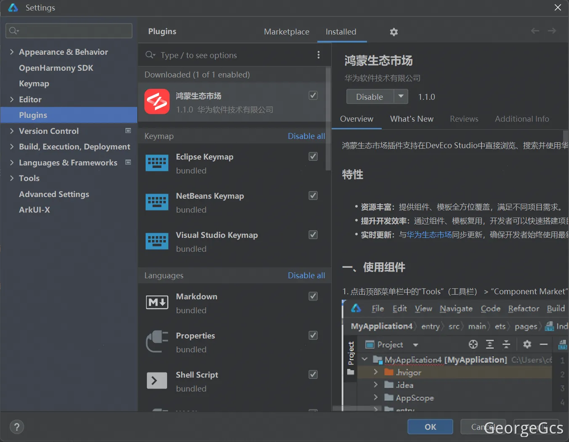The image size is (569, 442).
Task: Click the back navigation arrow
Action: coord(535,31)
